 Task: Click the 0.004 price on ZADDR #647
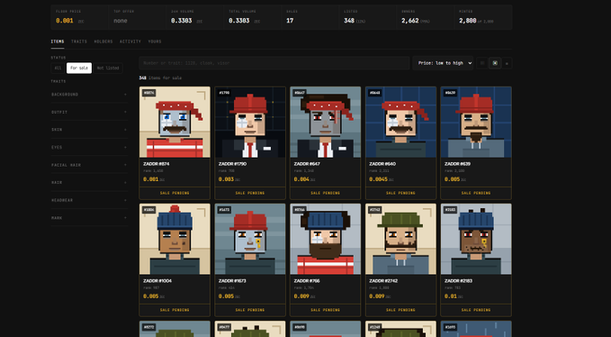pos(301,179)
